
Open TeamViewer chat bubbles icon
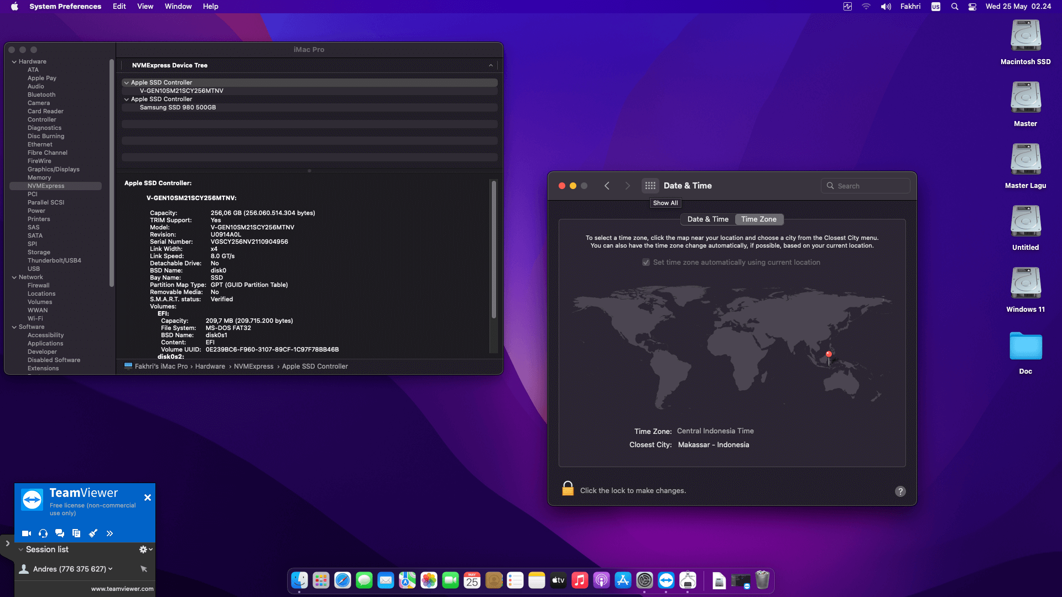pos(60,533)
